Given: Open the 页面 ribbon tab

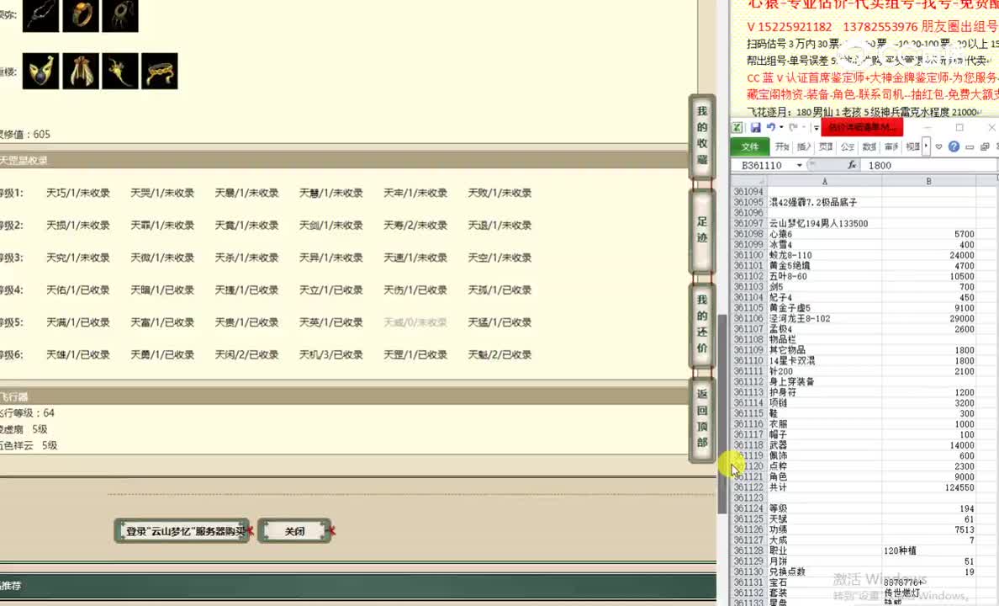Looking at the screenshot, I should [x=826, y=146].
